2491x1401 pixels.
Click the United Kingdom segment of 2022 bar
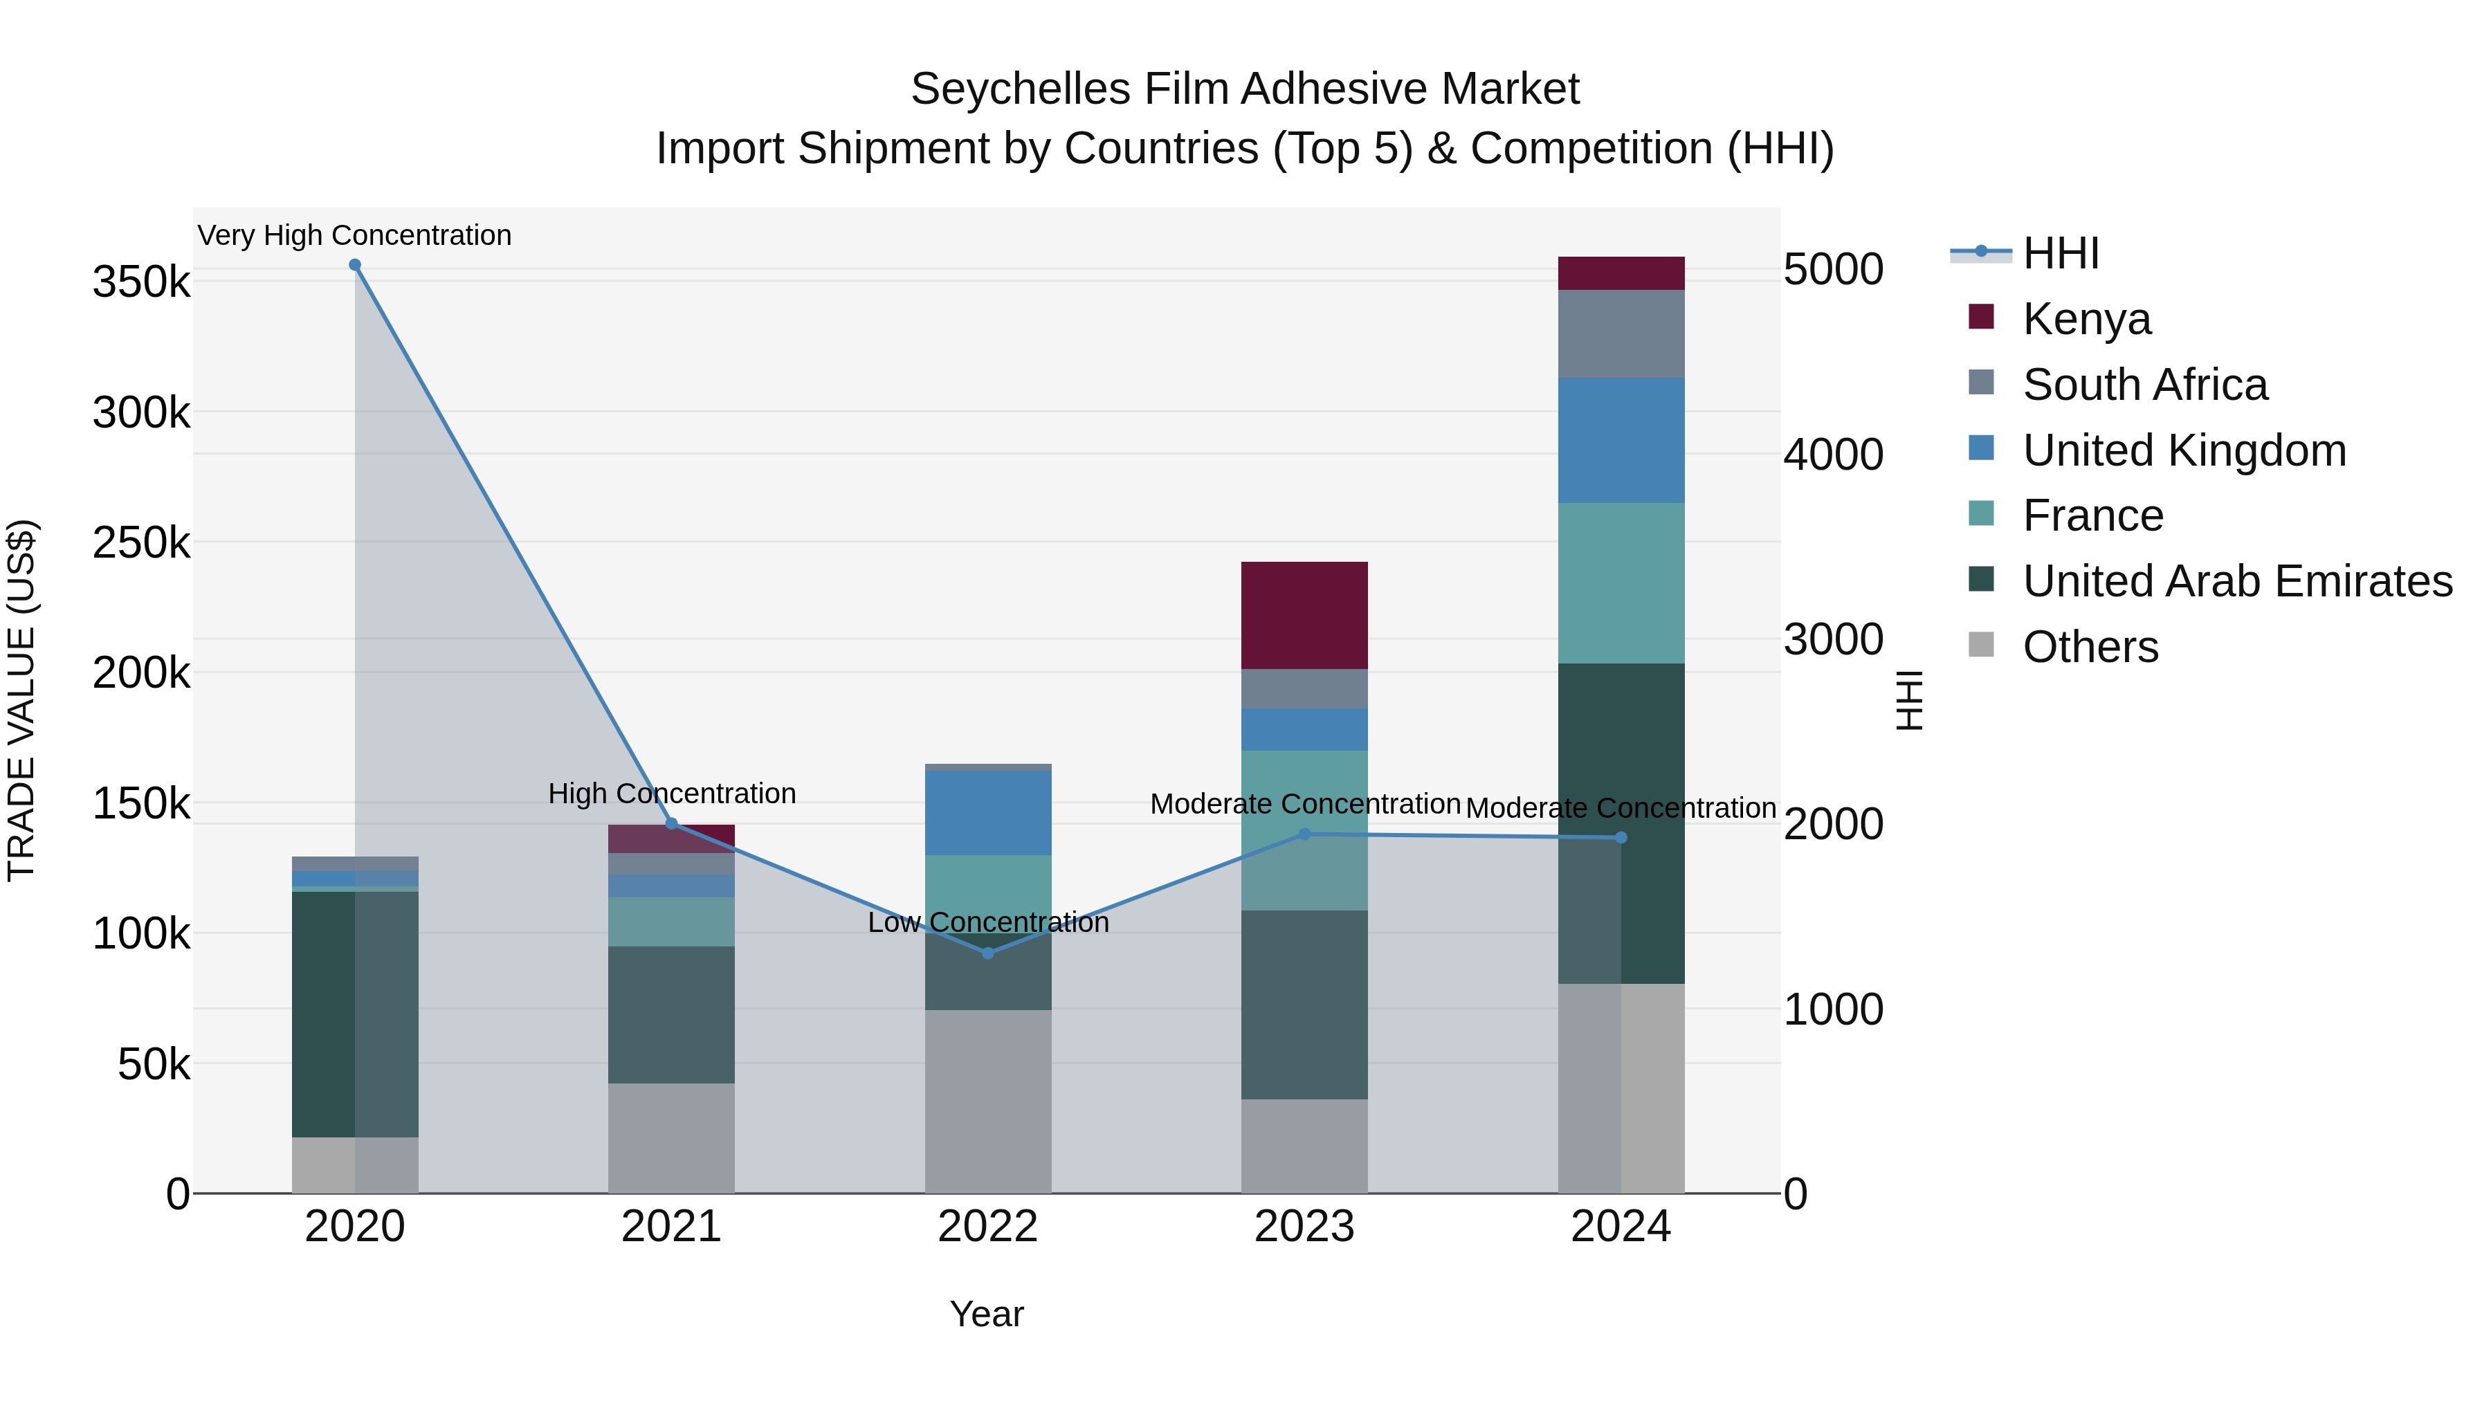click(x=988, y=813)
